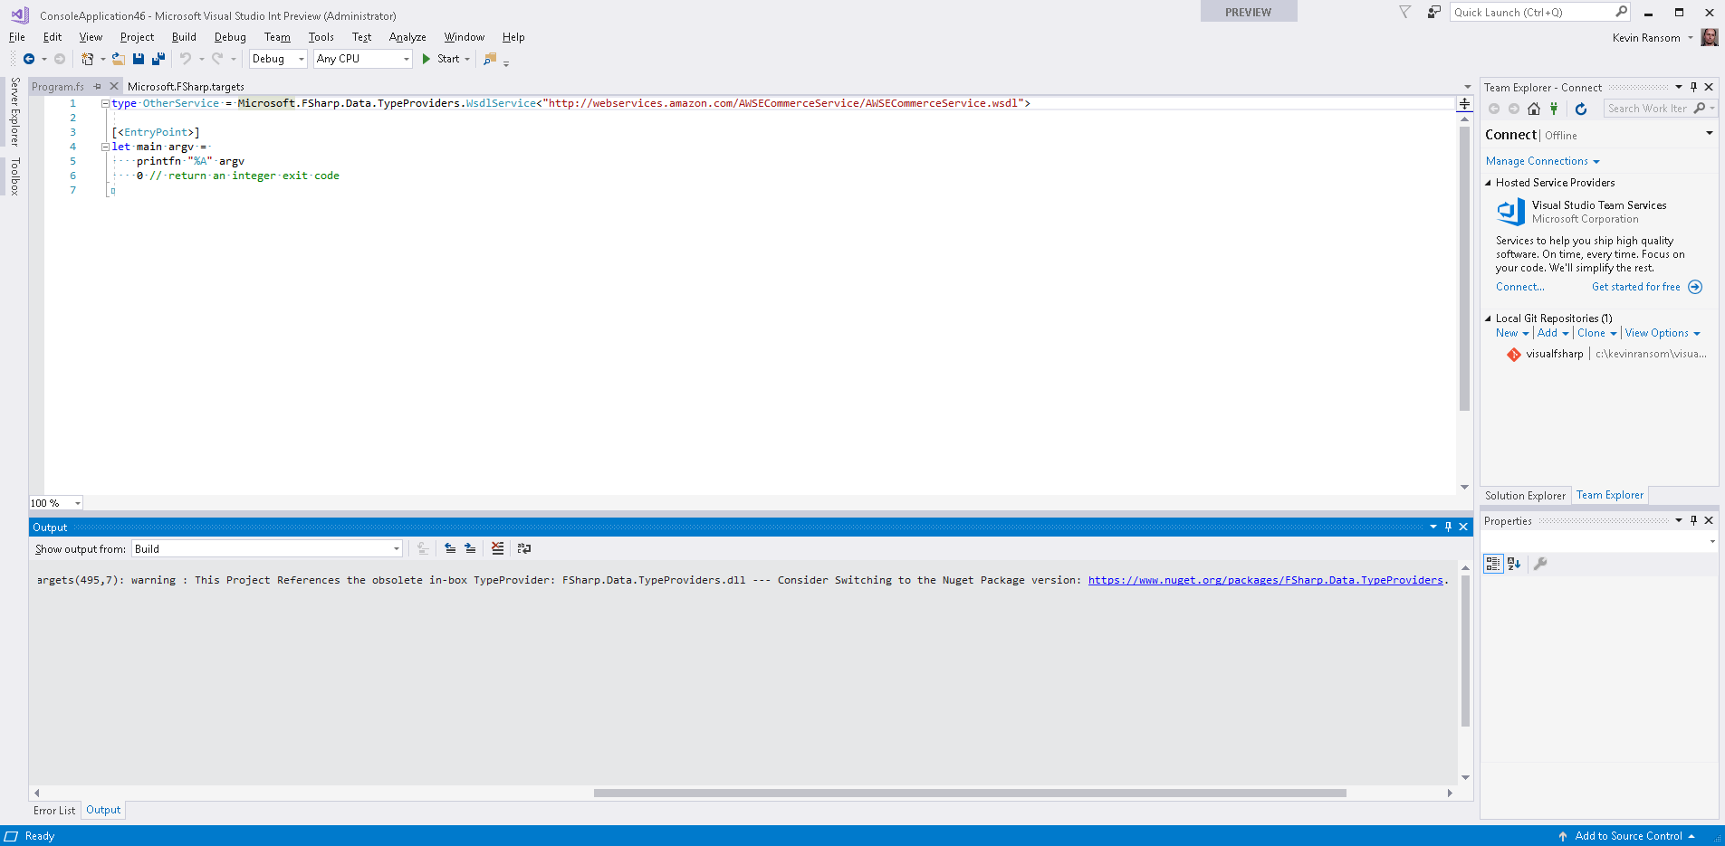Collapse the Local Git Repositories section
1725x846 pixels.
(1488, 318)
